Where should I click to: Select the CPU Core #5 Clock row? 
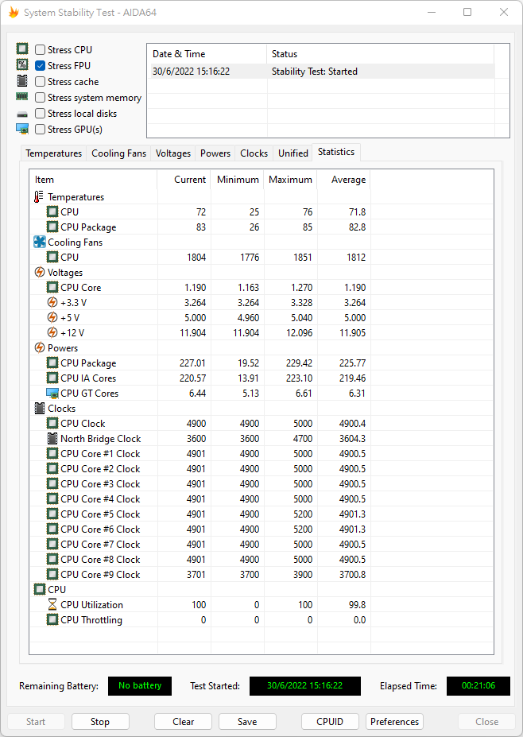[x=261, y=514]
